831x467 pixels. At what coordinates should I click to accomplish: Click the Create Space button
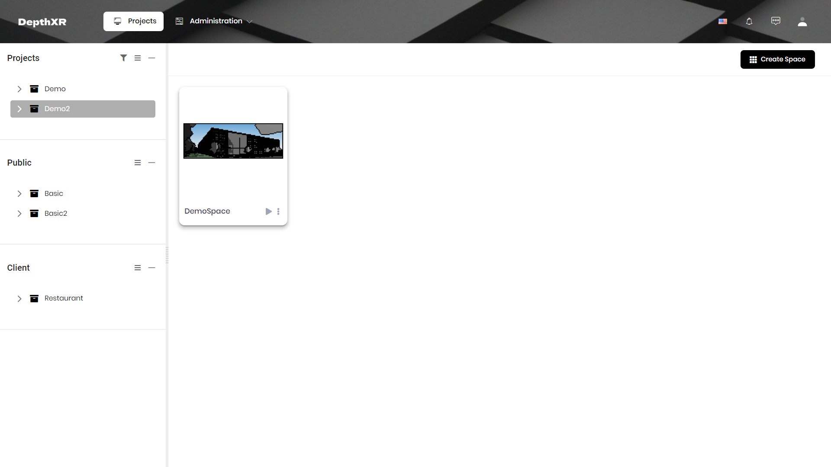[x=777, y=59]
